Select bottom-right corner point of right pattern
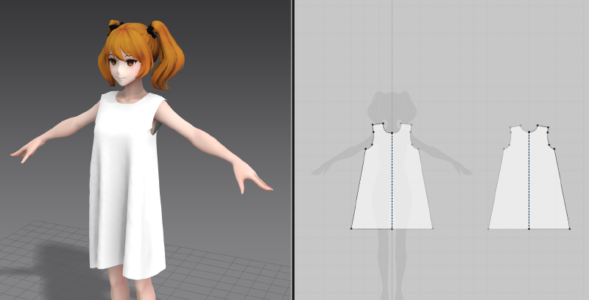 pyautogui.click(x=570, y=228)
